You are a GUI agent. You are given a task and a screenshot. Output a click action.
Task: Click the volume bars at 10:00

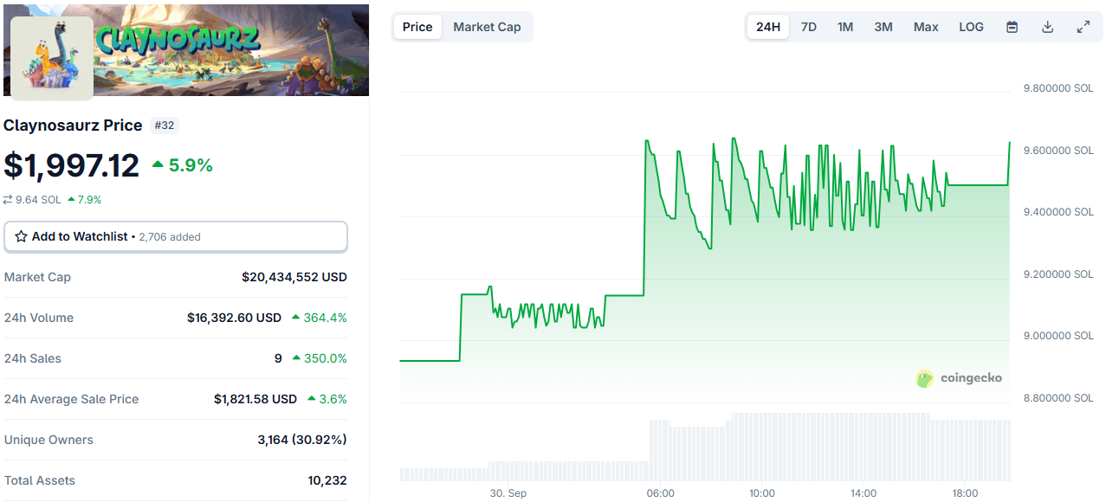pyautogui.click(x=762, y=447)
